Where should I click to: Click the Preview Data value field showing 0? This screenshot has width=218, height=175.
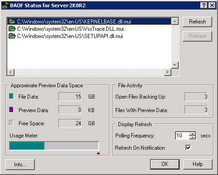pyautogui.click(x=70, y=110)
